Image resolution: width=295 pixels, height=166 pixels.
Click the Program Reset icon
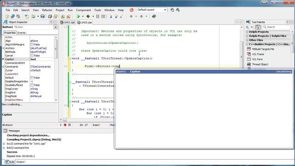(103, 17)
